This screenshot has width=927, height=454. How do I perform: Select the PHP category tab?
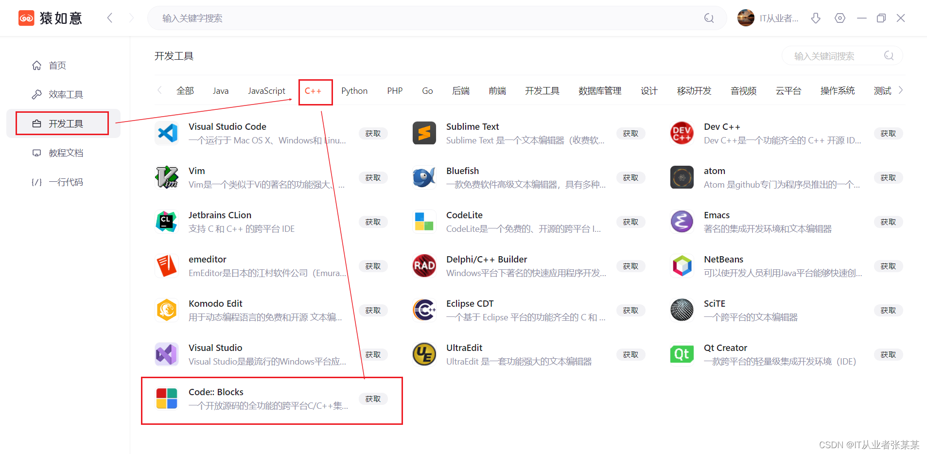pyautogui.click(x=395, y=91)
